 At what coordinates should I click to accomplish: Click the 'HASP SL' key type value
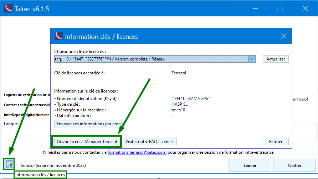pyautogui.click(x=179, y=104)
